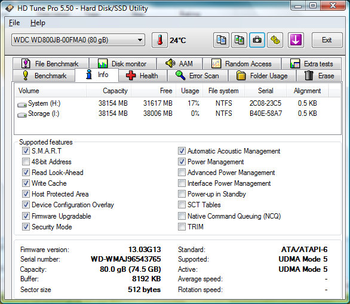Screen dimensions: 350x304
Task: Switch to the Benchmark tab
Action: [44, 76]
